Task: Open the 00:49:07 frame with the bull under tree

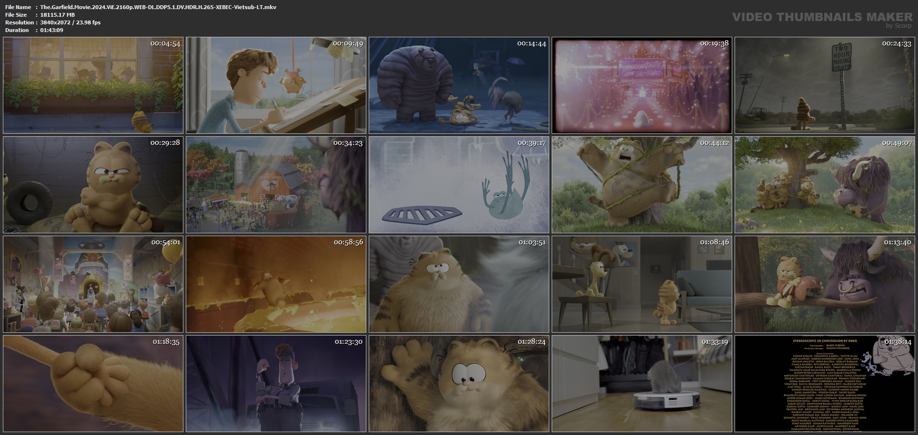Action: point(825,185)
